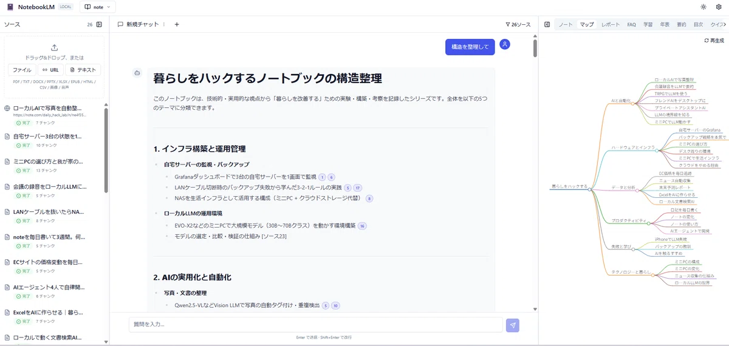Click citation badge 1 after Grafana line
Screen dimensions: 729x346
(323, 177)
